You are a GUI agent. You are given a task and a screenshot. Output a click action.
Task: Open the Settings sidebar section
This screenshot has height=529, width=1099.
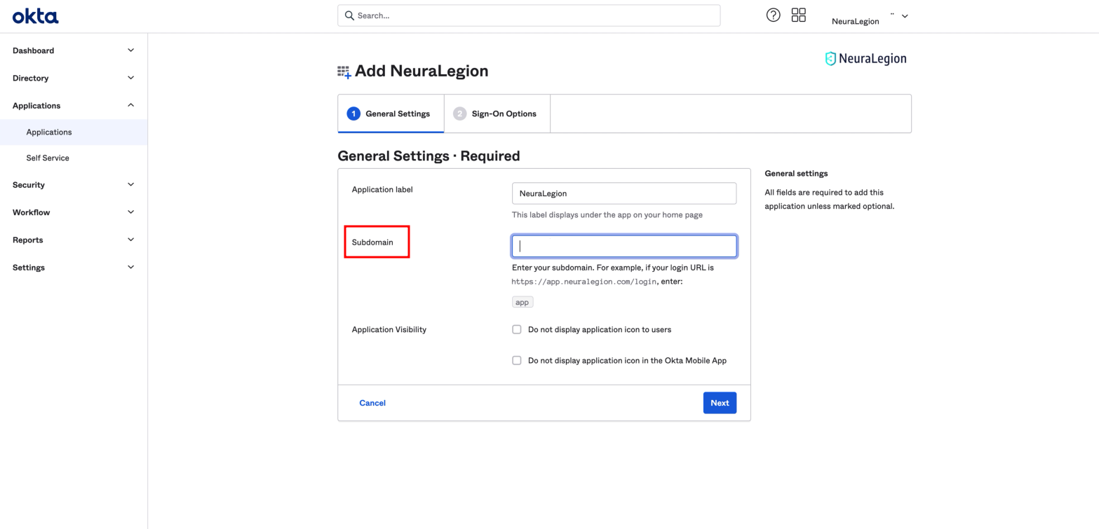74,267
